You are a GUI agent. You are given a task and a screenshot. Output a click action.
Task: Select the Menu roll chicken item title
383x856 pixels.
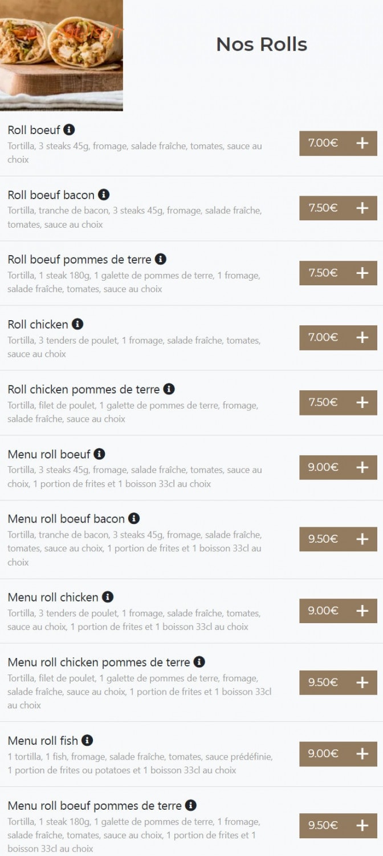53,597
